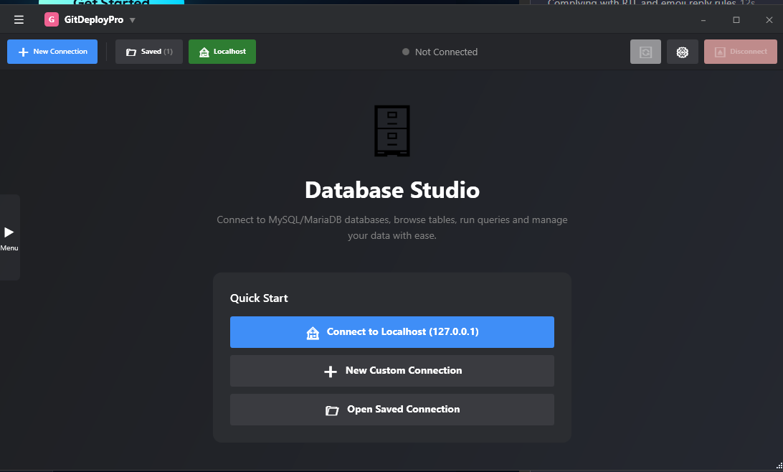Open Saved (1) connections

(x=148, y=52)
